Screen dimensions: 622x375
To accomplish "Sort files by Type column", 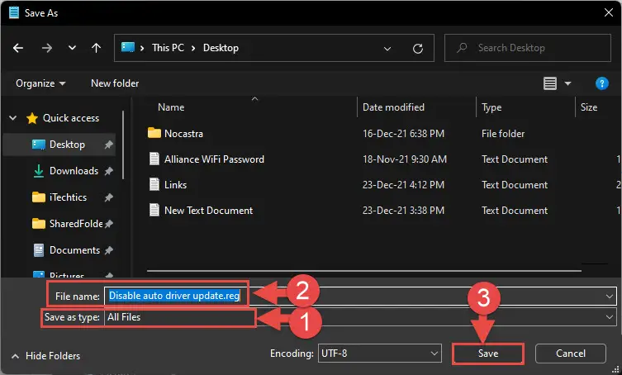I will coord(491,107).
